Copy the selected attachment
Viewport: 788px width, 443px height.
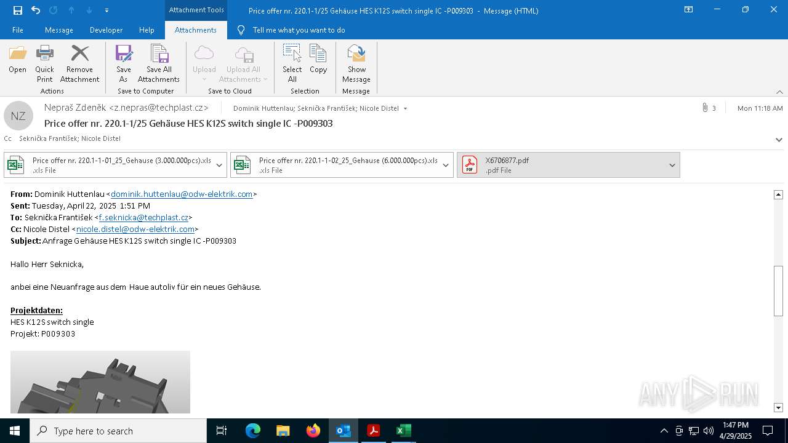click(x=318, y=60)
